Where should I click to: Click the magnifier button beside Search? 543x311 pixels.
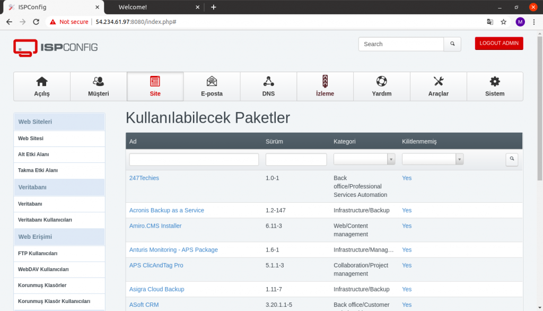coord(452,44)
